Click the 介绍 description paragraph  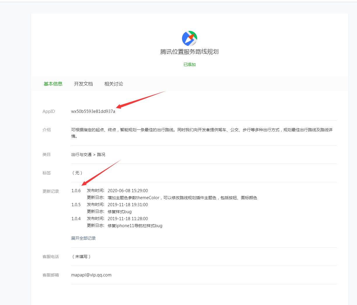202,133
